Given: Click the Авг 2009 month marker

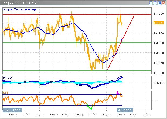Looking at the screenshot, I should tap(125, 110).
